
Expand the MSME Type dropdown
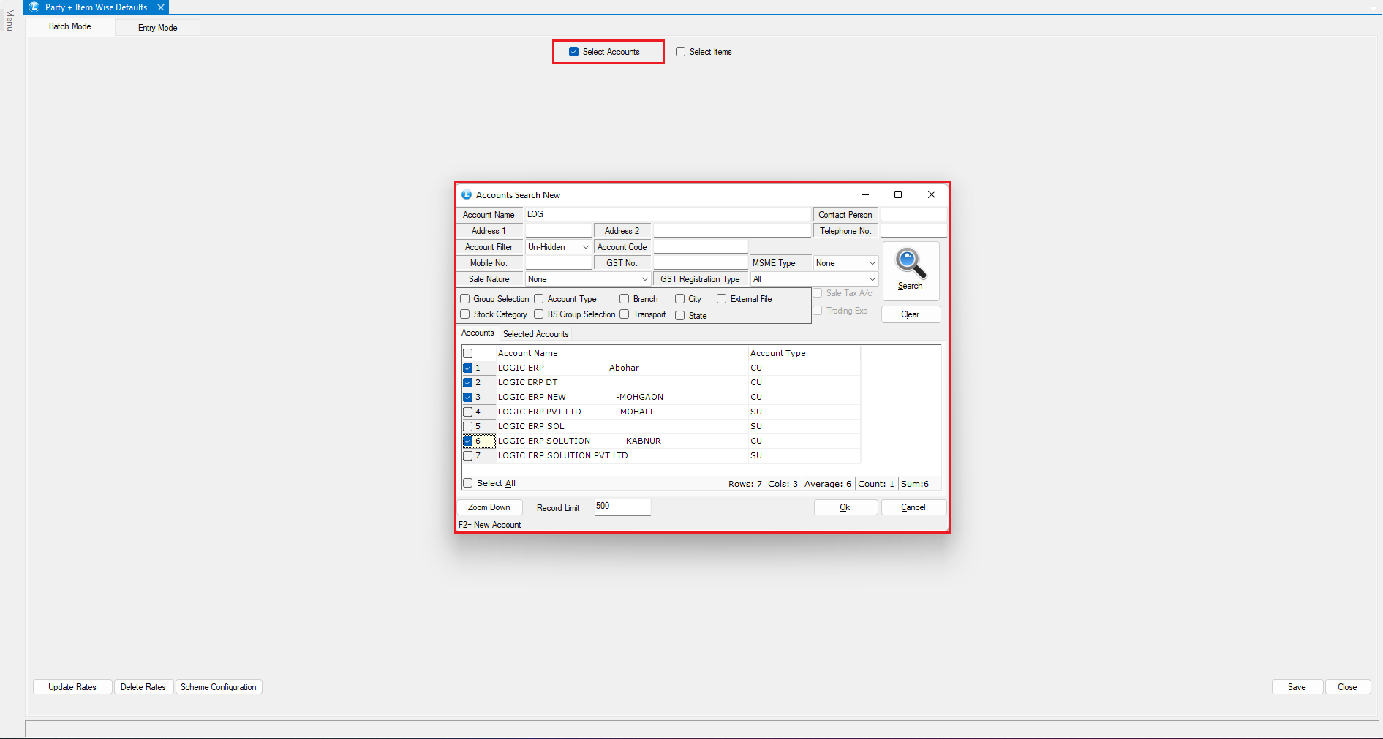872,263
